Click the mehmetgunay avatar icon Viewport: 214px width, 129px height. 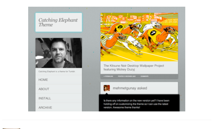pyautogui.click(x=107, y=88)
